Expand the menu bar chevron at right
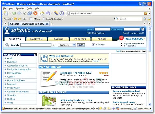Screen dimensions: 155x114 150,9
